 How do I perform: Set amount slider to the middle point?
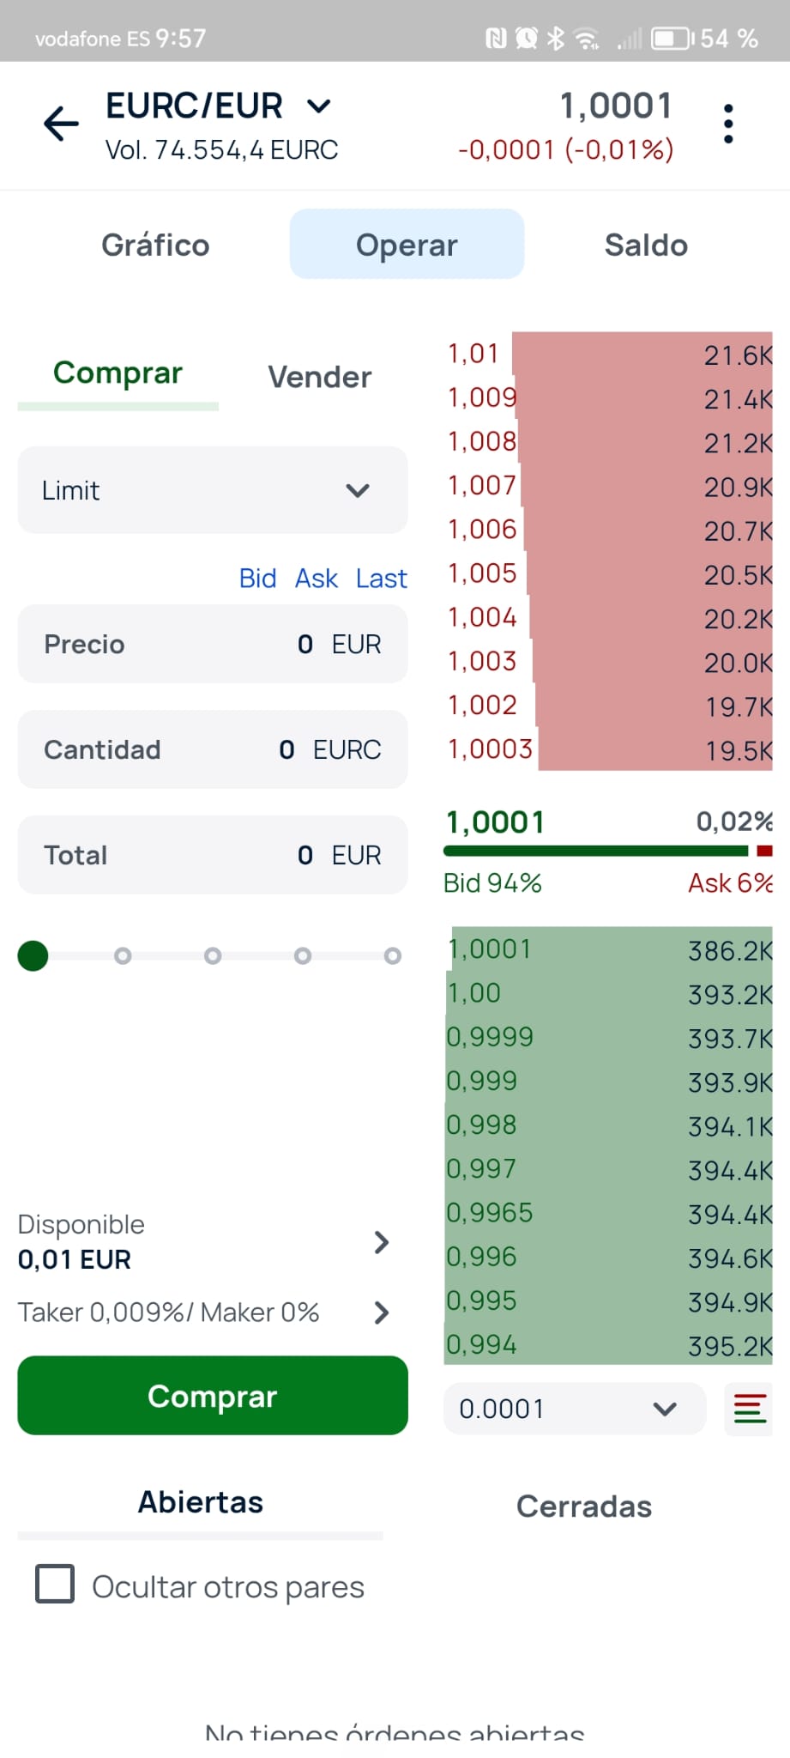pos(213,955)
